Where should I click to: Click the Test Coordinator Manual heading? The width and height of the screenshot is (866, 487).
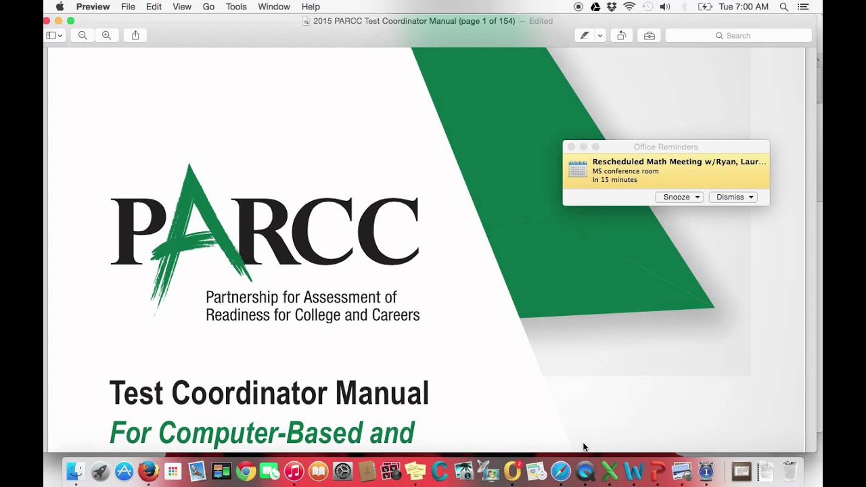click(269, 394)
